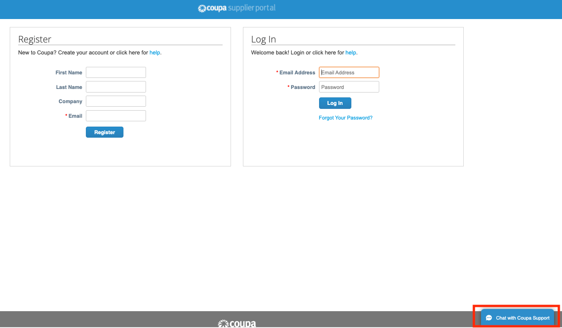Click the Coupa logo in the footer
Viewport: 562px width, 328px height.
point(236,323)
